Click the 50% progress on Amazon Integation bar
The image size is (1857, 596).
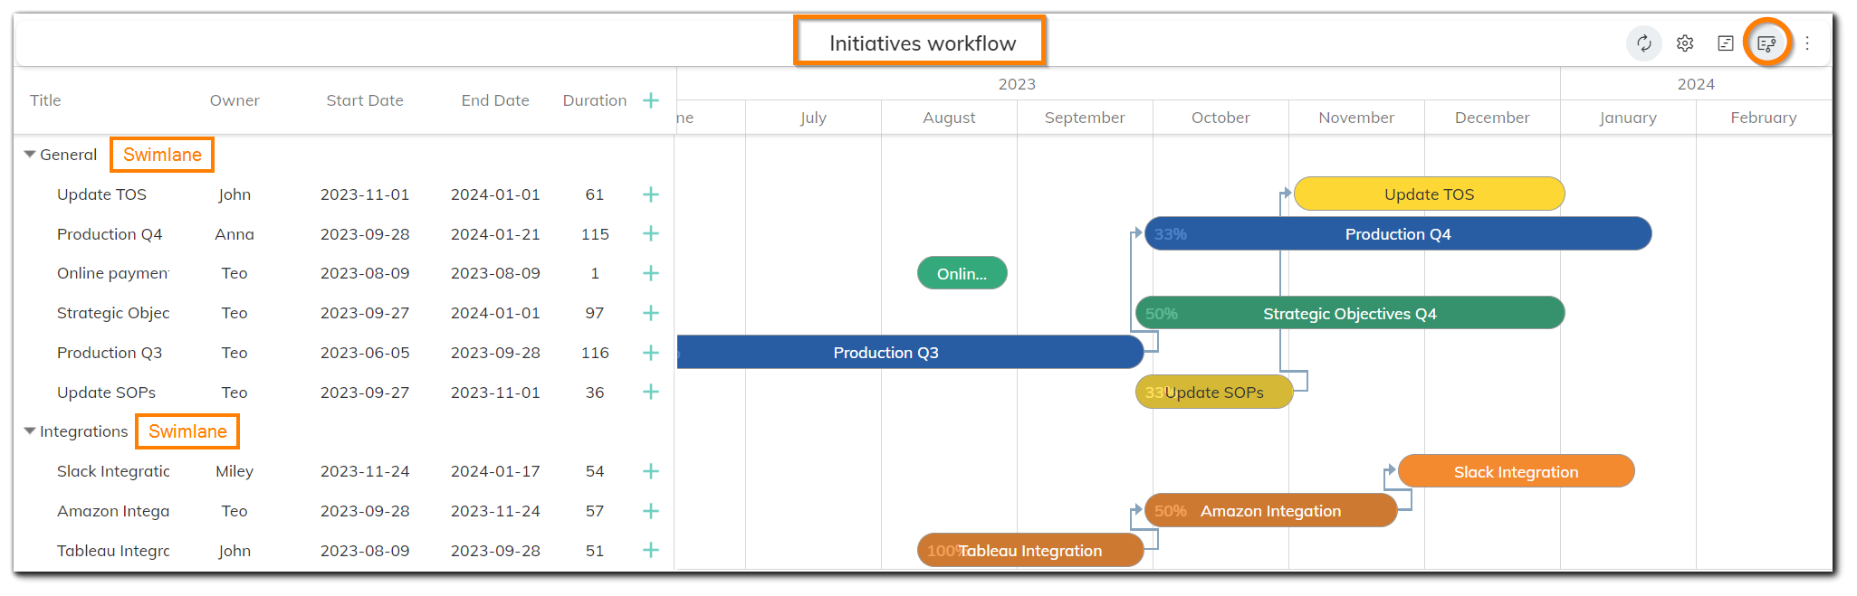click(1170, 511)
